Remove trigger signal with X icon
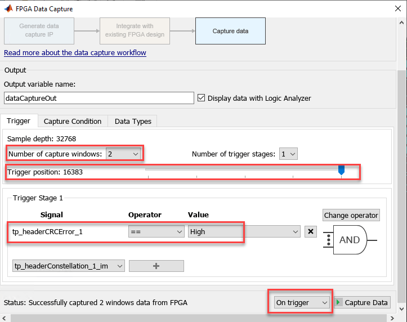Image resolution: width=407 pixels, height=322 pixels. pos(310,231)
